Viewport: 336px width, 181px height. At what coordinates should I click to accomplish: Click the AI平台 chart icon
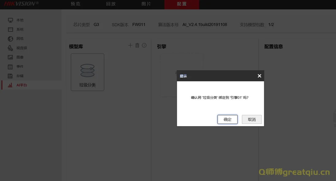click(x=10, y=85)
